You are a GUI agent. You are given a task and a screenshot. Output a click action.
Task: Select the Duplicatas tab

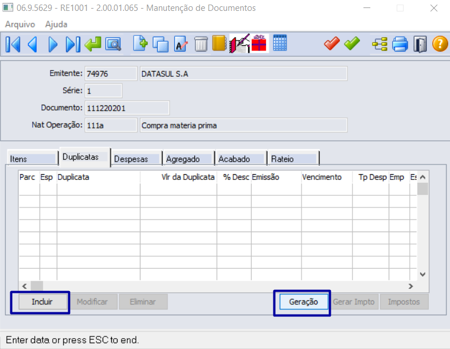point(85,156)
